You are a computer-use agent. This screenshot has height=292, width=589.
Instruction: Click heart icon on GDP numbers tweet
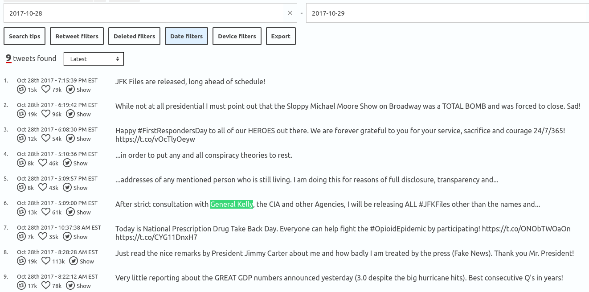pyautogui.click(x=46, y=285)
